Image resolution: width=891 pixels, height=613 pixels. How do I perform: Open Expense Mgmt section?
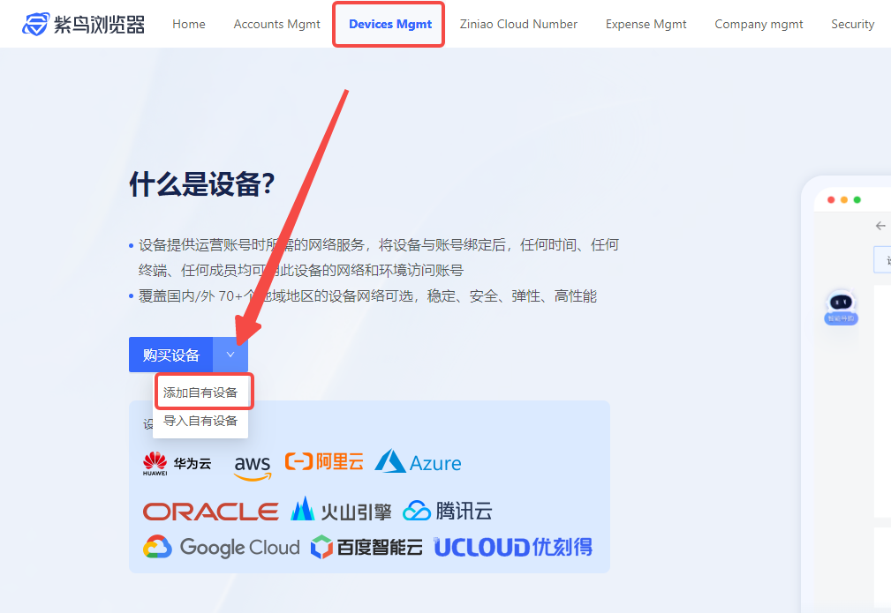646,24
